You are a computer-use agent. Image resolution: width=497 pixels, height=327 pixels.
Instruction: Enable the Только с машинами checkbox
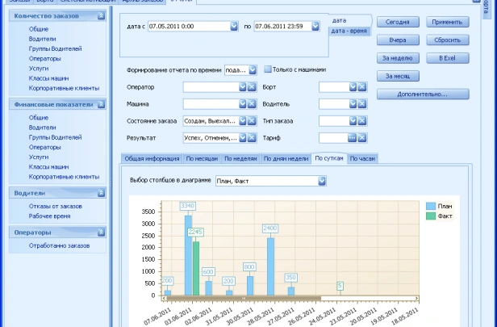(x=267, y=69)
